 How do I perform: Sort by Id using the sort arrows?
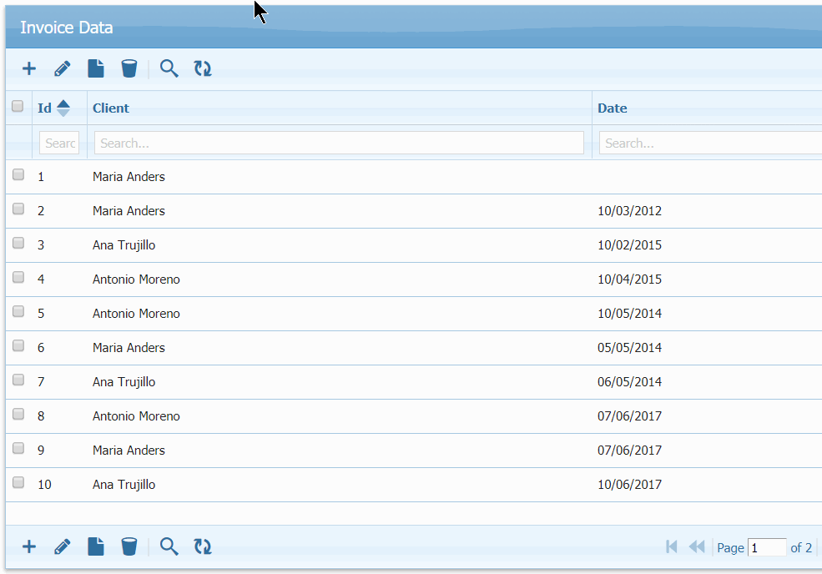(63, 108)
